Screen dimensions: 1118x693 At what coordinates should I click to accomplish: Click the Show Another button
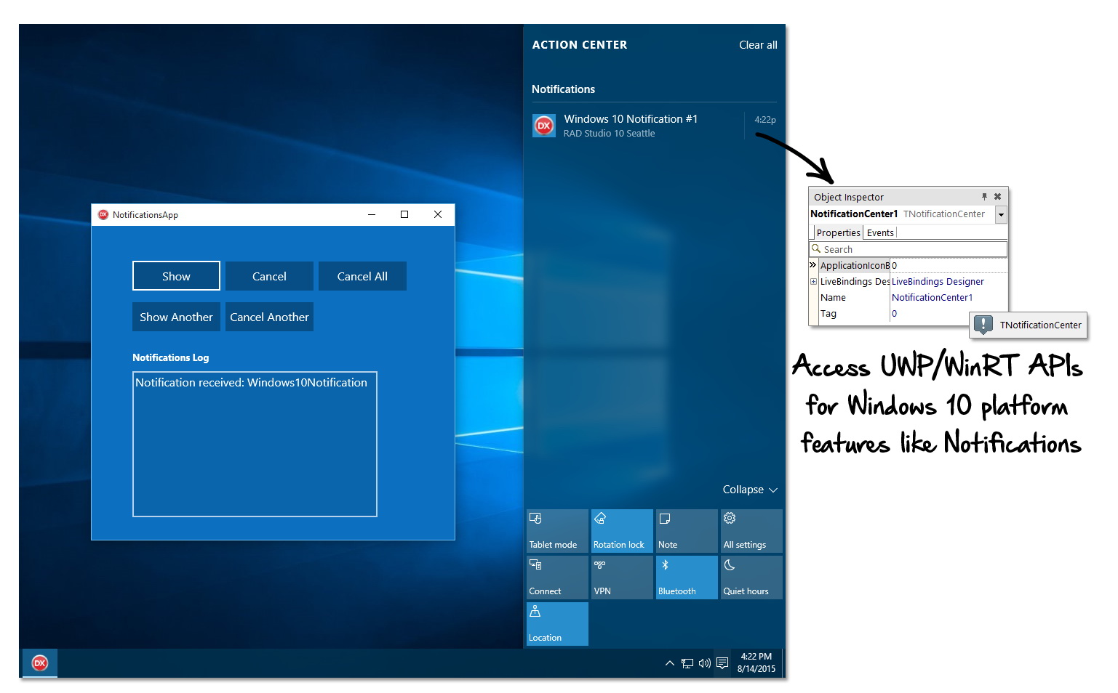coord(176,317)
